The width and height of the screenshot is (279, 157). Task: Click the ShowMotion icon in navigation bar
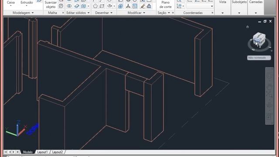pyautogui.click(x=269, y=116)
